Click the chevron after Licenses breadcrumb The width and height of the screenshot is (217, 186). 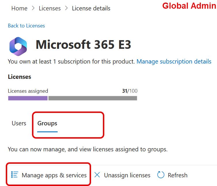pos(67,8)
